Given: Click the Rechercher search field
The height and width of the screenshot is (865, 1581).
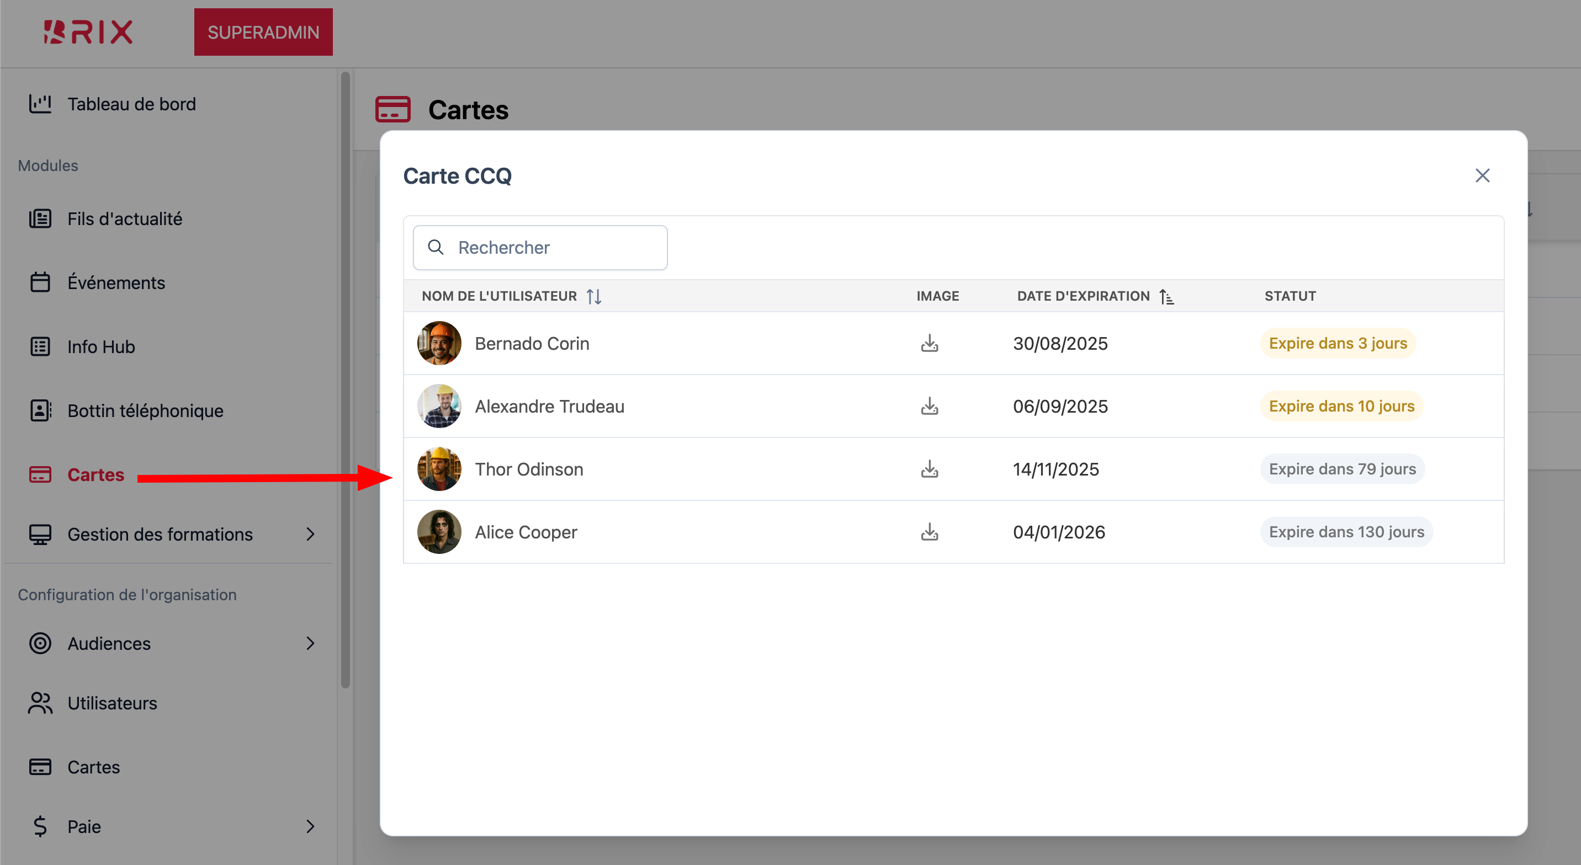Looking at the screenshot, I should 540,247.
